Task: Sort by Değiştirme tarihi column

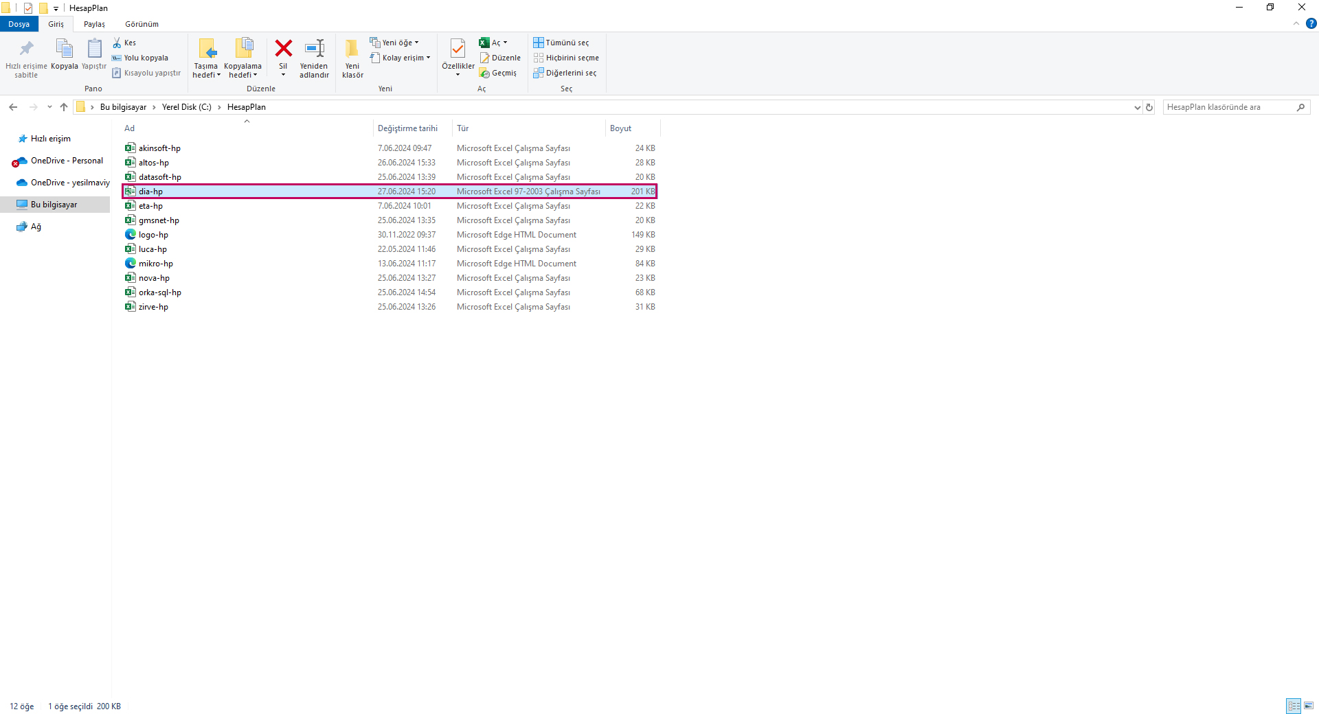Action: pyautogui.click(x=413, y=128)
